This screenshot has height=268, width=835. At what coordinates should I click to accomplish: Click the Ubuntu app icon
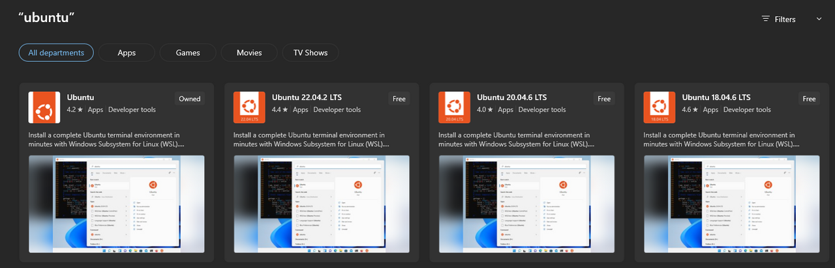pyautogui.click(x=44, y=107)
